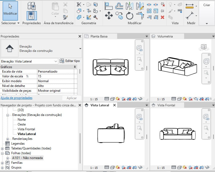Viewport: 215px width, 172px height.
Task: Click the Linework tool in Vista panel
Action: pyautogui.click(x=180, y=11)
